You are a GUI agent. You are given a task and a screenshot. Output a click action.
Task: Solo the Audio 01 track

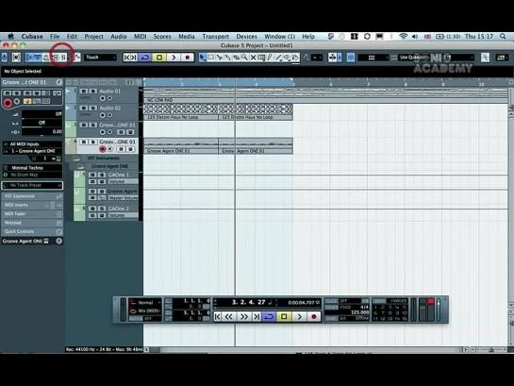93,92
